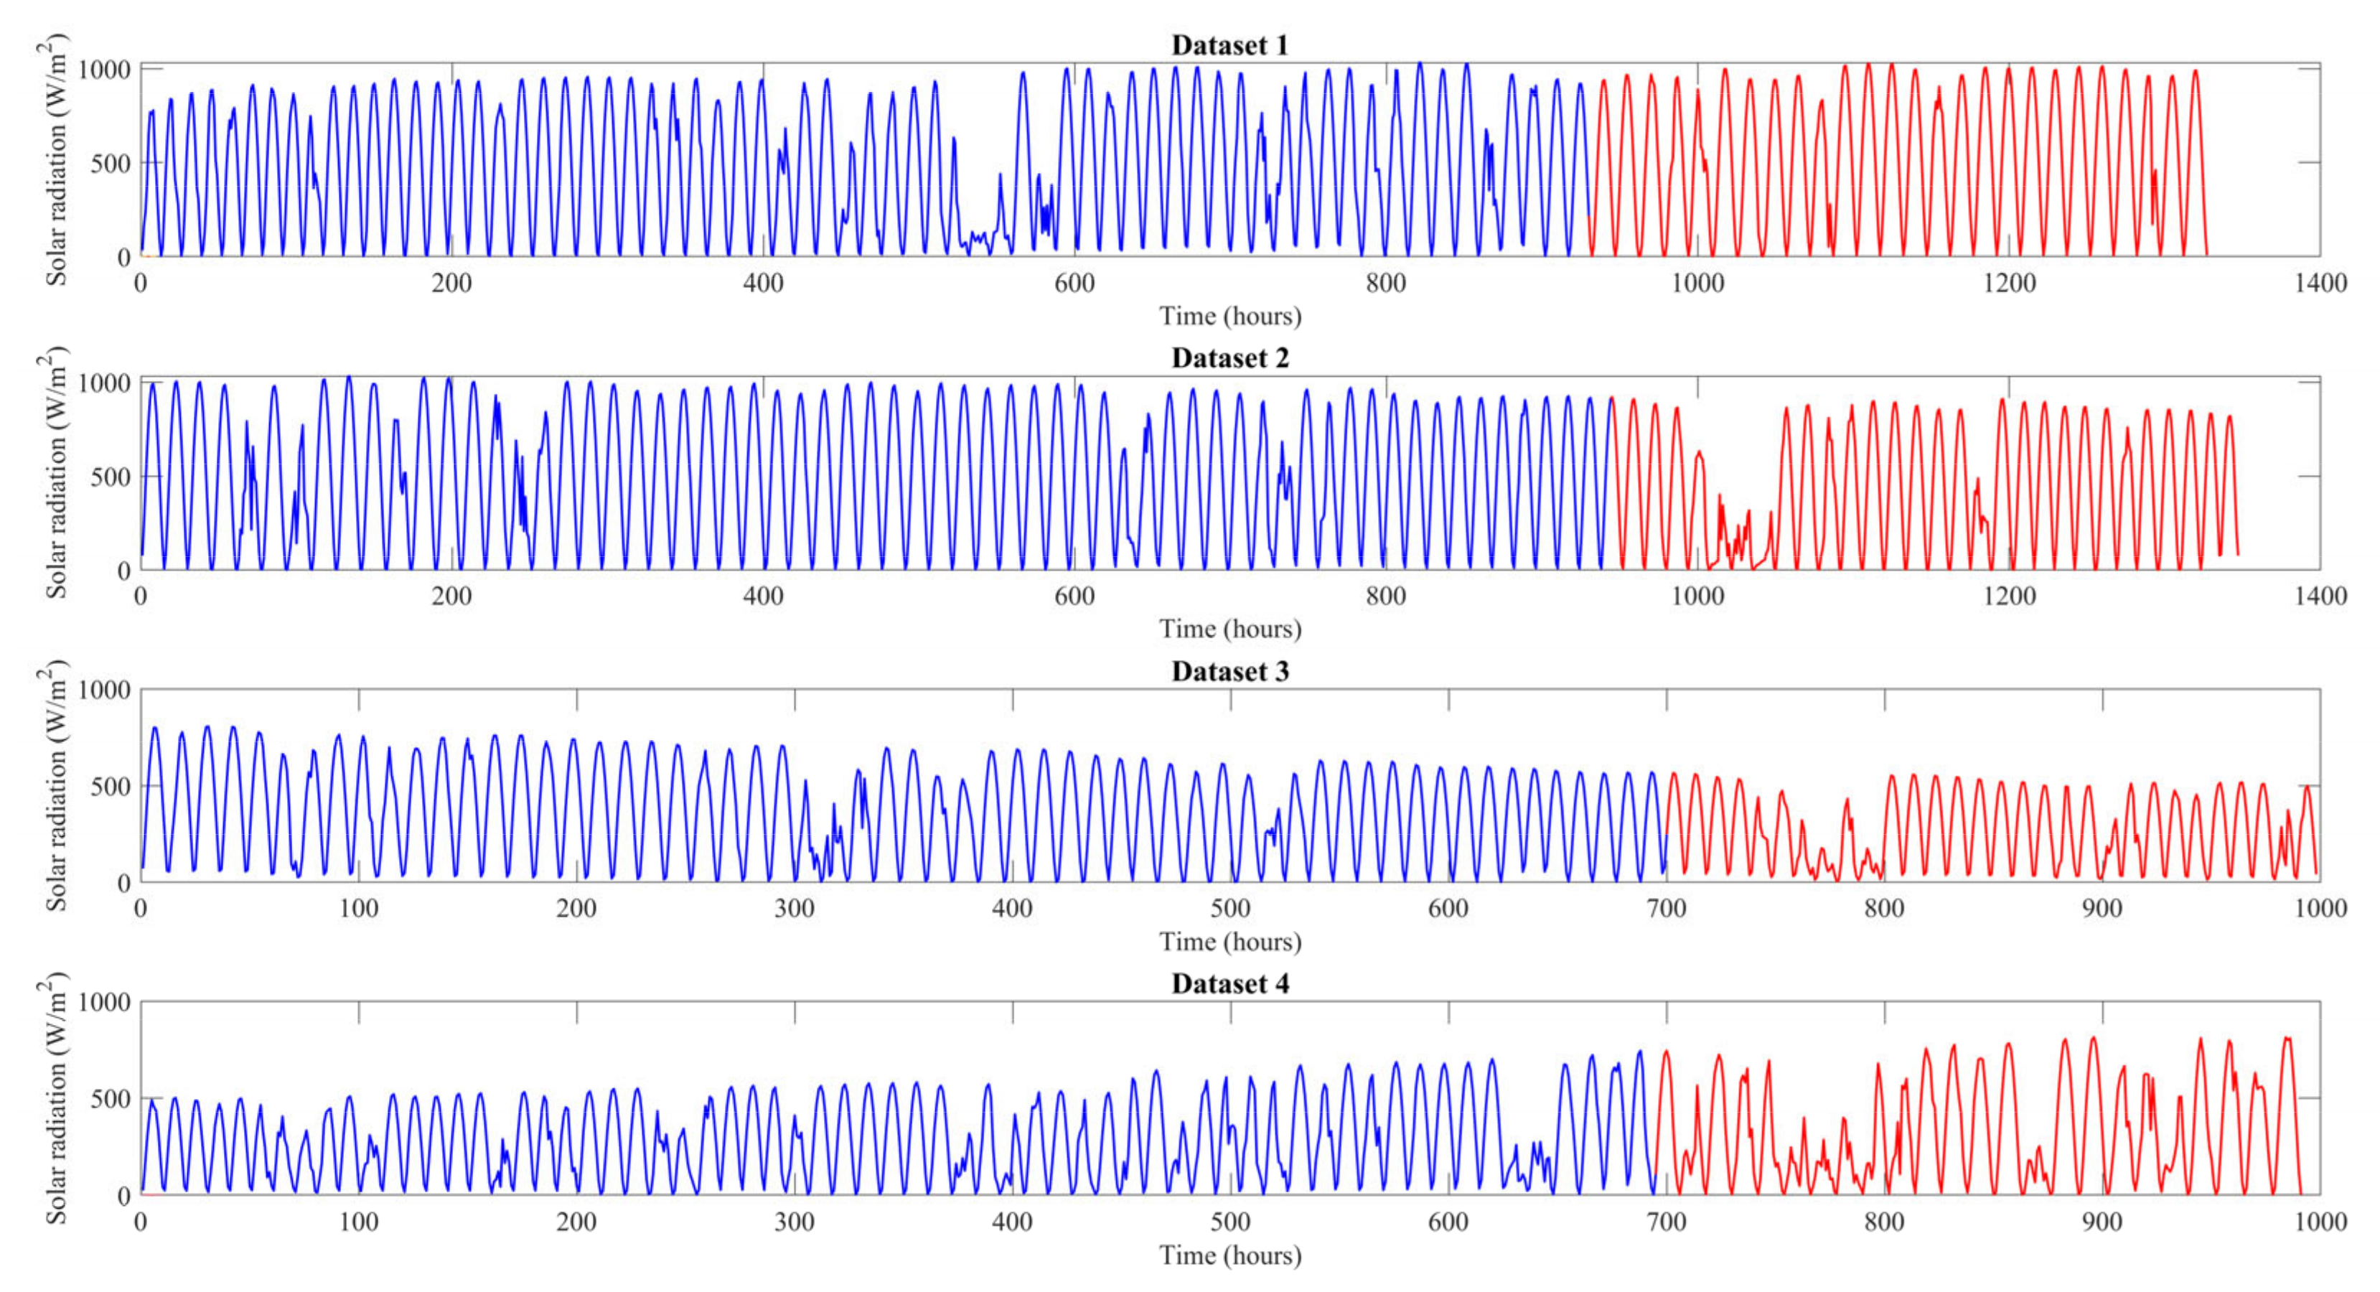Click the 700 x-tick label in Dataset 3
This screenshot has width=2380, height=1292.
pos(1666,909)
